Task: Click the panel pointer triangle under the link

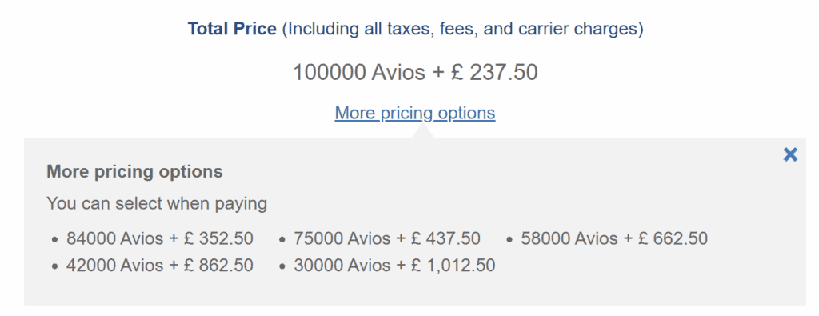Action: [423, 133]
